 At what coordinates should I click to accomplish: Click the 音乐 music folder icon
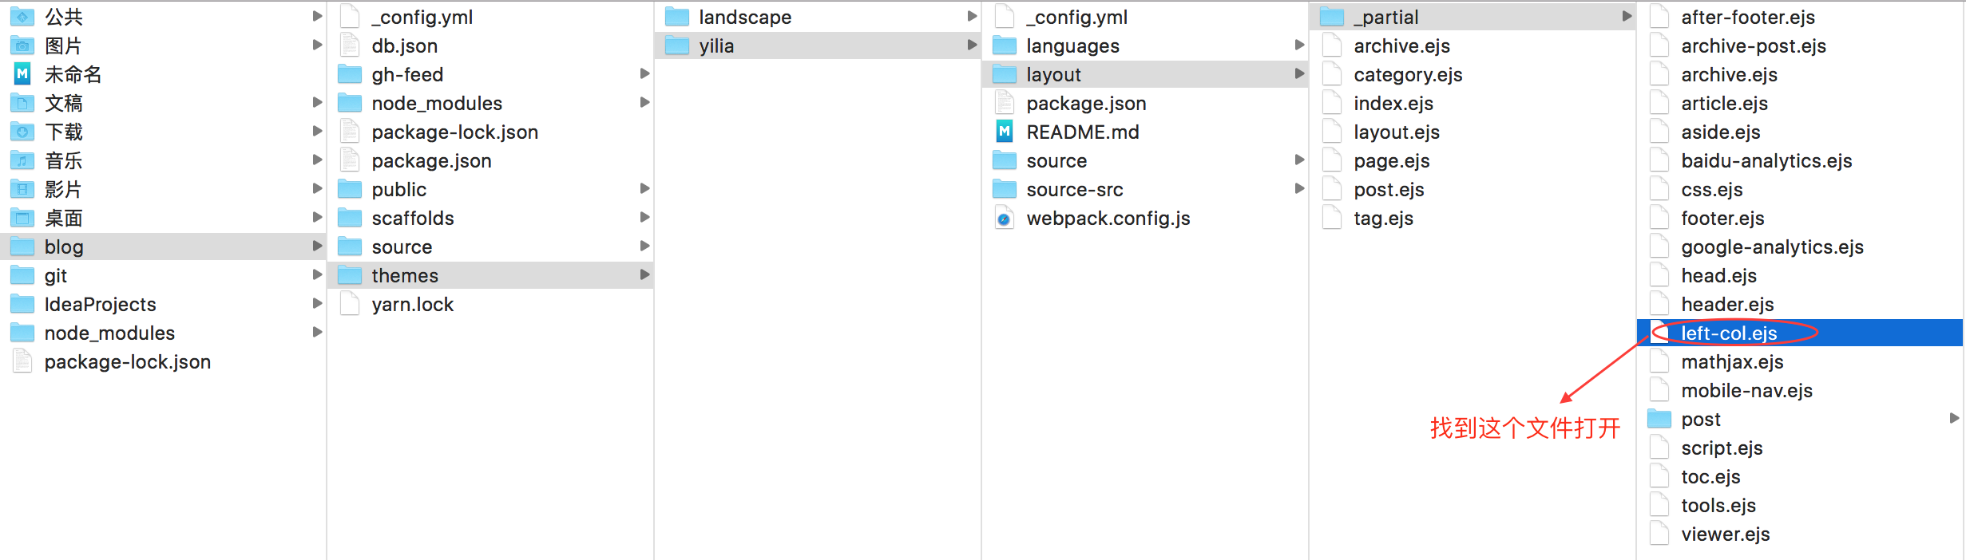tap(22, 160)
